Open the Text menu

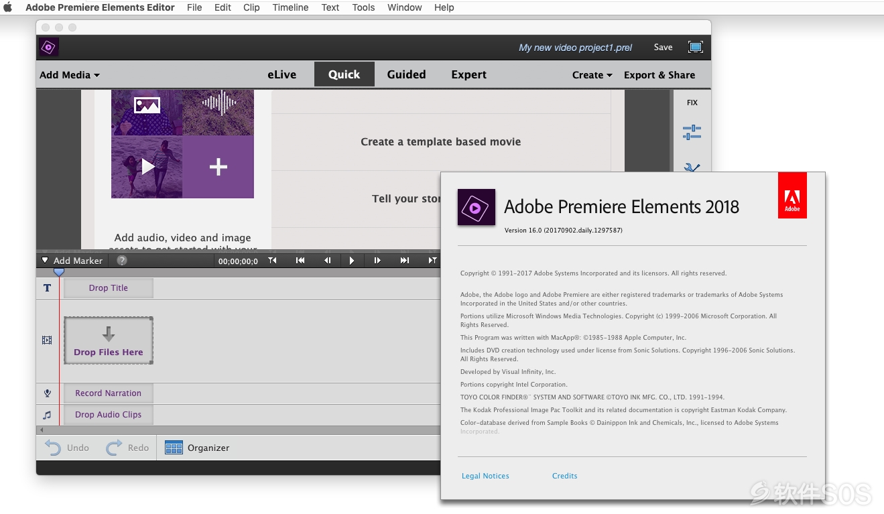click(330, 7)
